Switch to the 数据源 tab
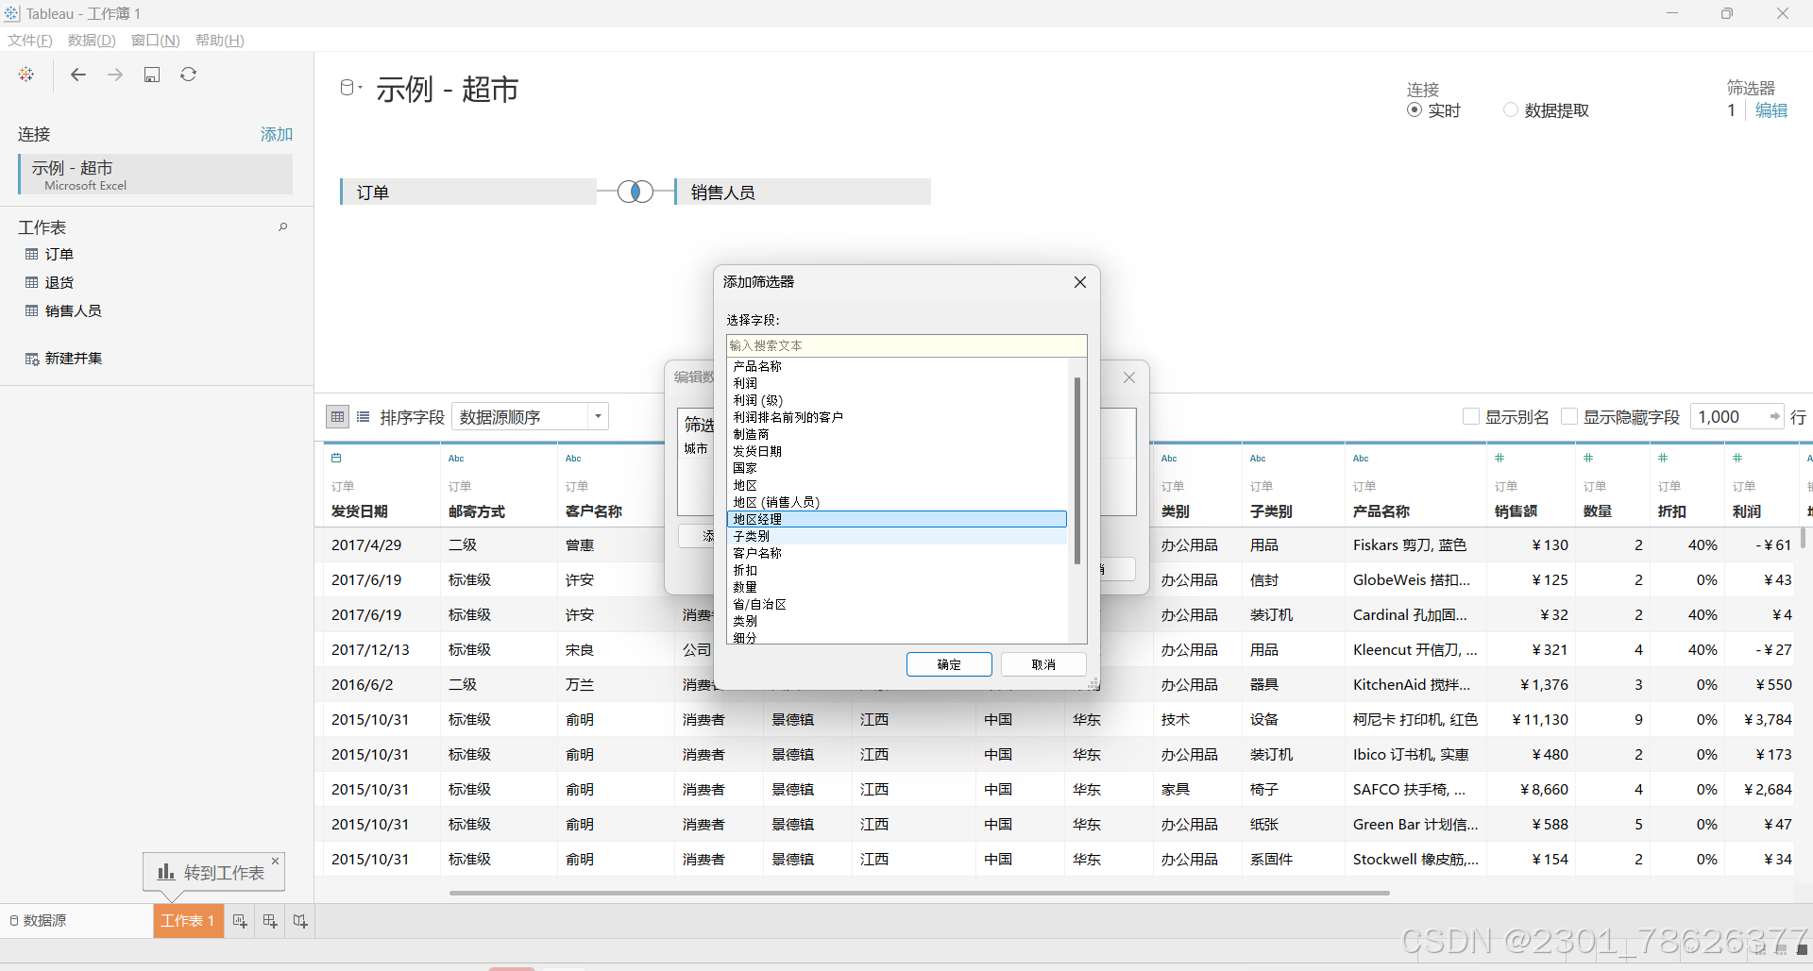Screen dimensions: 1813x971 pos(45,920)
